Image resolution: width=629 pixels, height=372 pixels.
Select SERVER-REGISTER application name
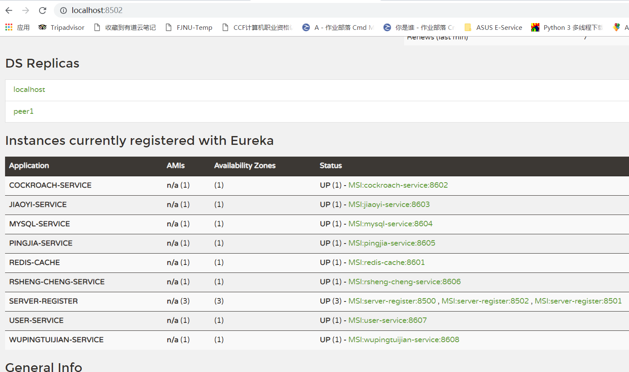pos(43,301)
